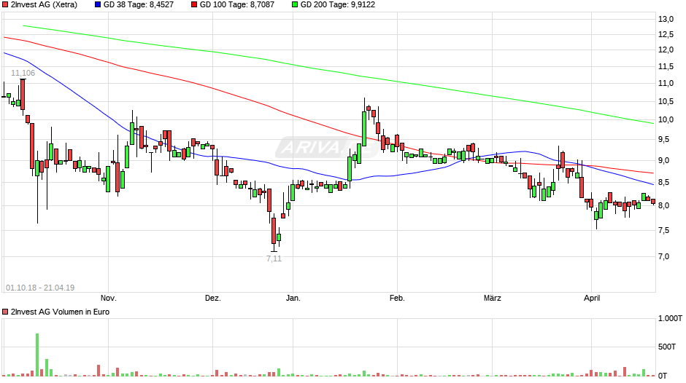Click the 11,5 price axis value
This screenshot has height=383, width=686.
666,66
